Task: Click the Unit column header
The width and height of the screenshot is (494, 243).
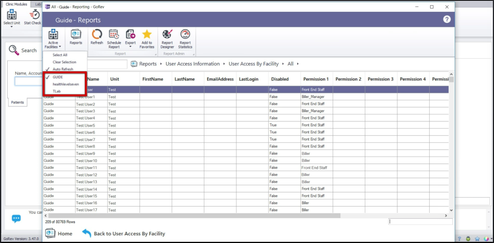Action: pos(123,79)
